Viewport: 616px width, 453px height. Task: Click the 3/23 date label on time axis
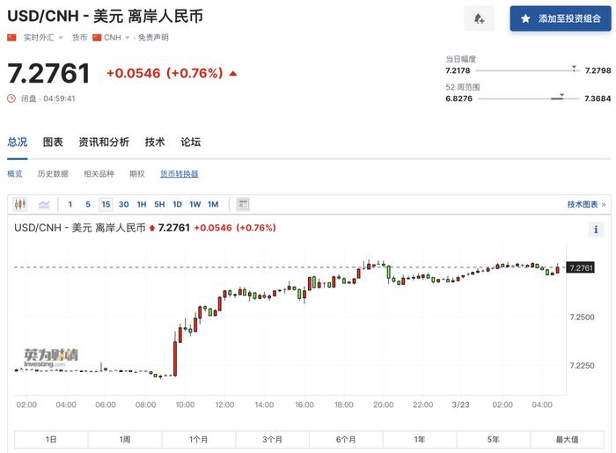[460, 405]
